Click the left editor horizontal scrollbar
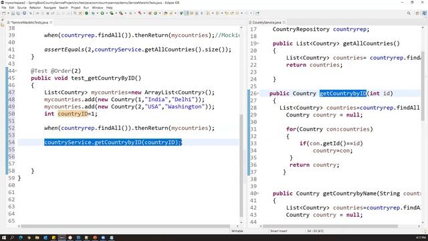This screenshot has height=241, width=428. point(126,226)
